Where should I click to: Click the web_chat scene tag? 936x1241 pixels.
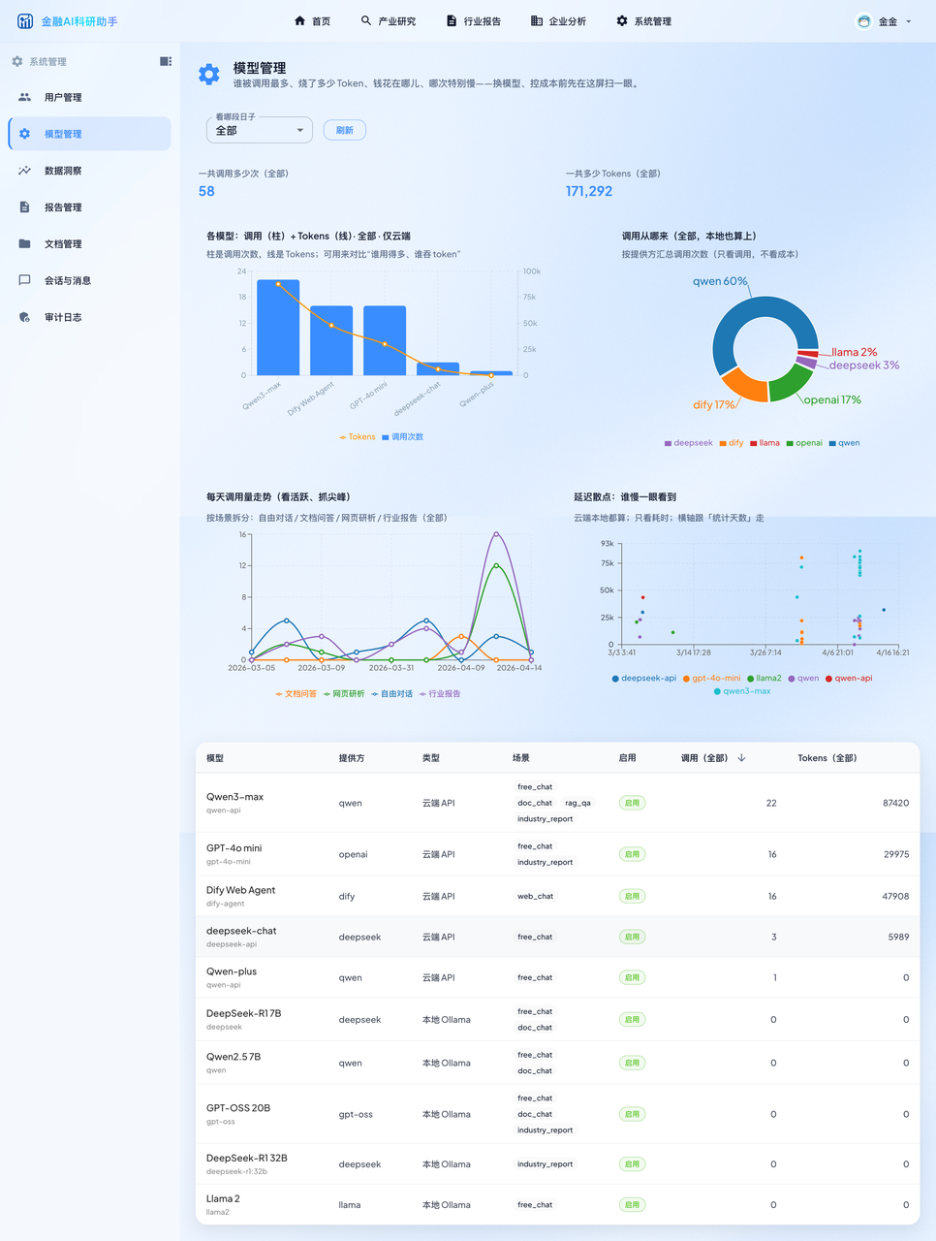[x=535, y=896]
